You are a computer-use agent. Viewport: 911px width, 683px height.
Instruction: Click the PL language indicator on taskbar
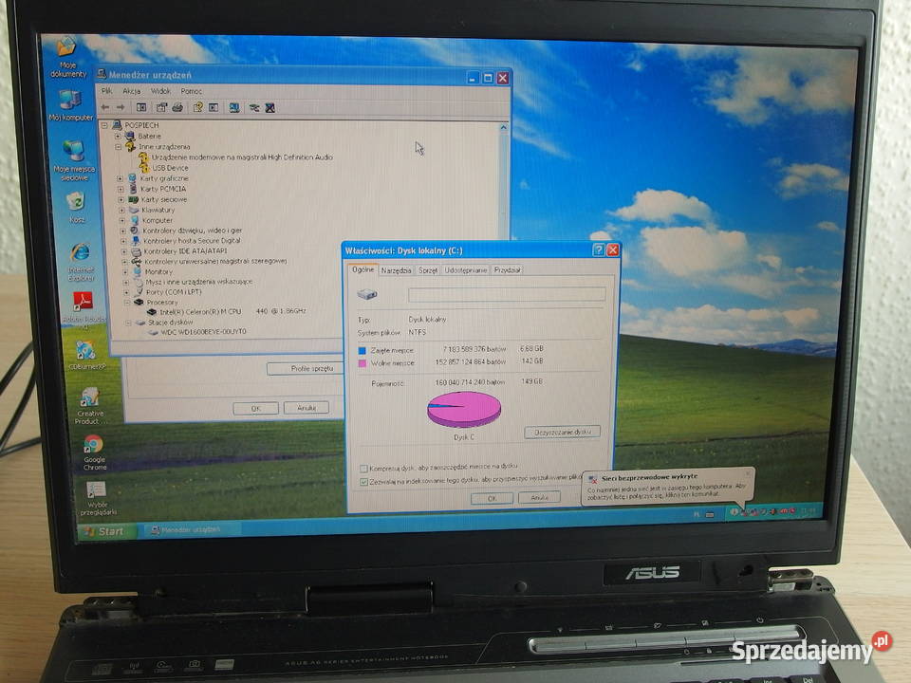697,514
